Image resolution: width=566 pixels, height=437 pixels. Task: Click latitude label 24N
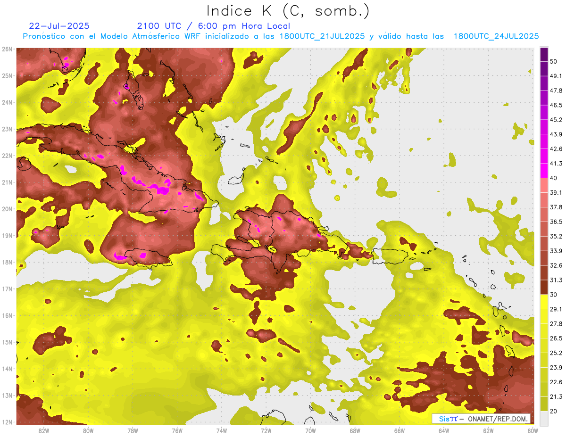(7, 102)
